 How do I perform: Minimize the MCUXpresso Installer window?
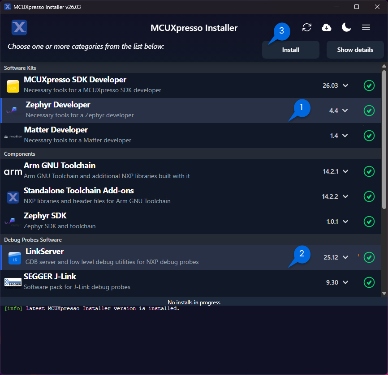336,7
